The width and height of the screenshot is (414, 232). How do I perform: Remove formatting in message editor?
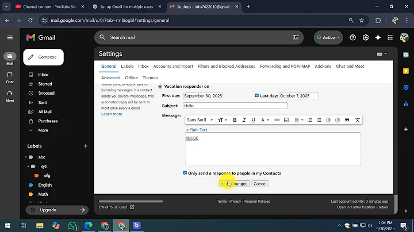pyautogui.click(x=357, y=120)
